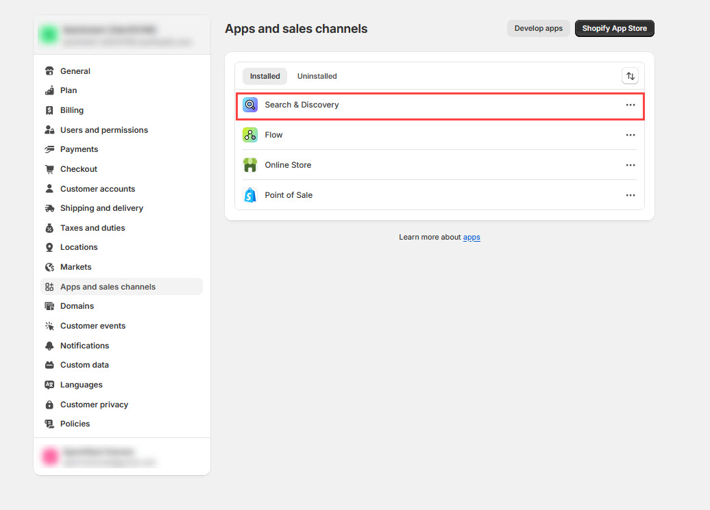Screen dimensions: 710x510
Task: Switch to the Uninstalled tab
Action: (317, 76)
